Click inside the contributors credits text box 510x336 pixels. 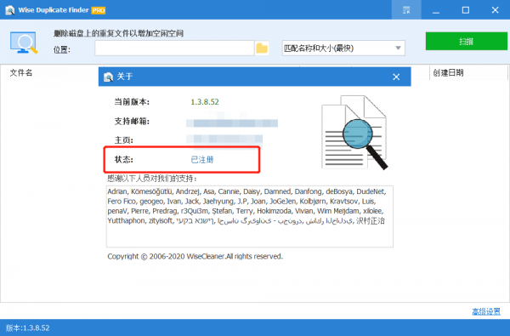[x=249, y=216]
